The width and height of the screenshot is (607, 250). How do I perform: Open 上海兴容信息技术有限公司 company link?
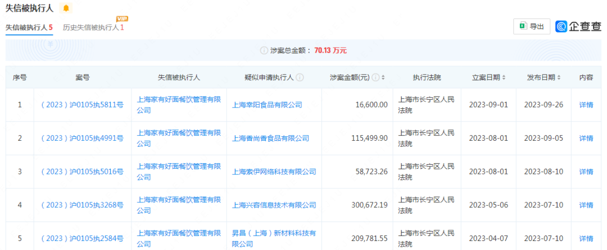click(274, 205)
